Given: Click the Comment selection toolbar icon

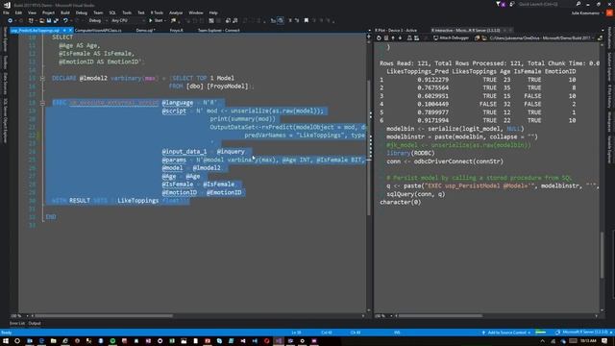Looking at the screenshot, I should [290, 20].
